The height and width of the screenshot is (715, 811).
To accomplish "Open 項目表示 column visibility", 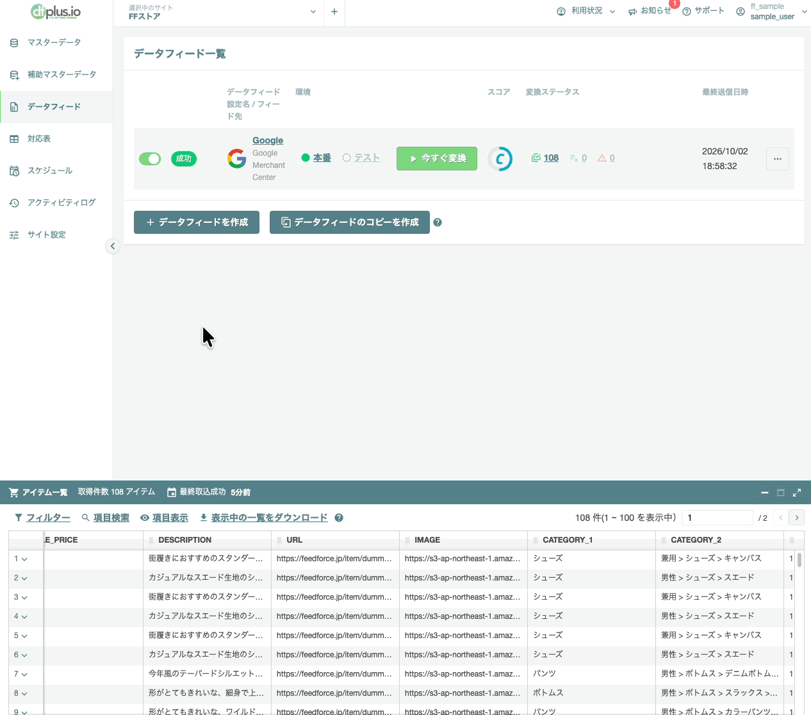I will pyautogui.click(x=165, y=518).
